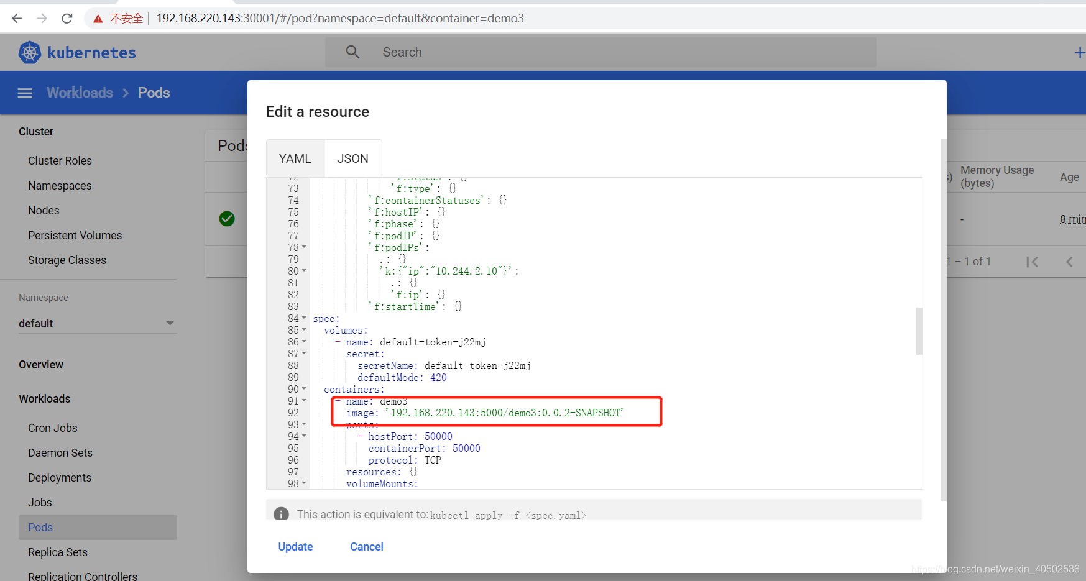The image size is (1086, 581).
Task: Collapse fold arrow at line 91
Action: (304, 401)
